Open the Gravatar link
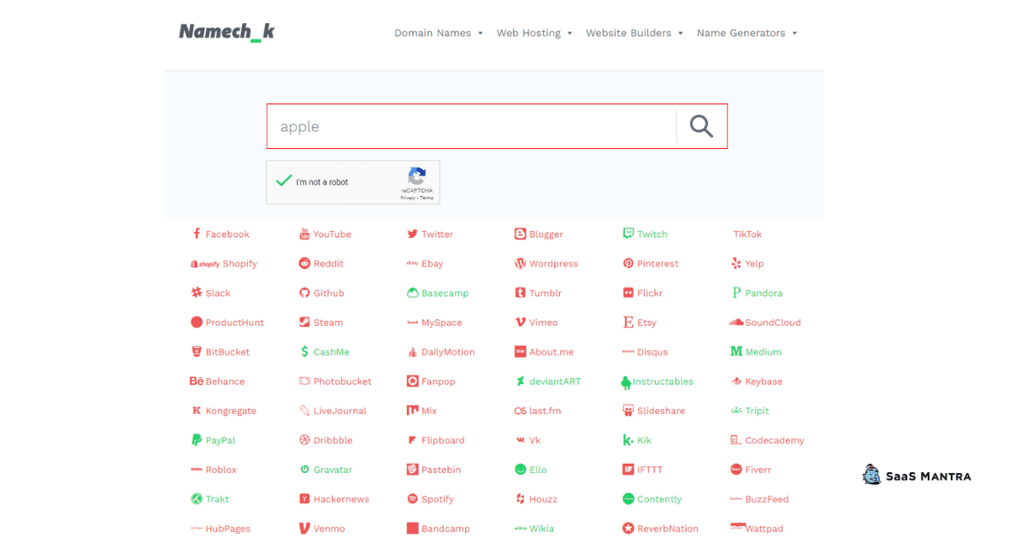This screenshot has width=1026, height=539. [326, 470]
